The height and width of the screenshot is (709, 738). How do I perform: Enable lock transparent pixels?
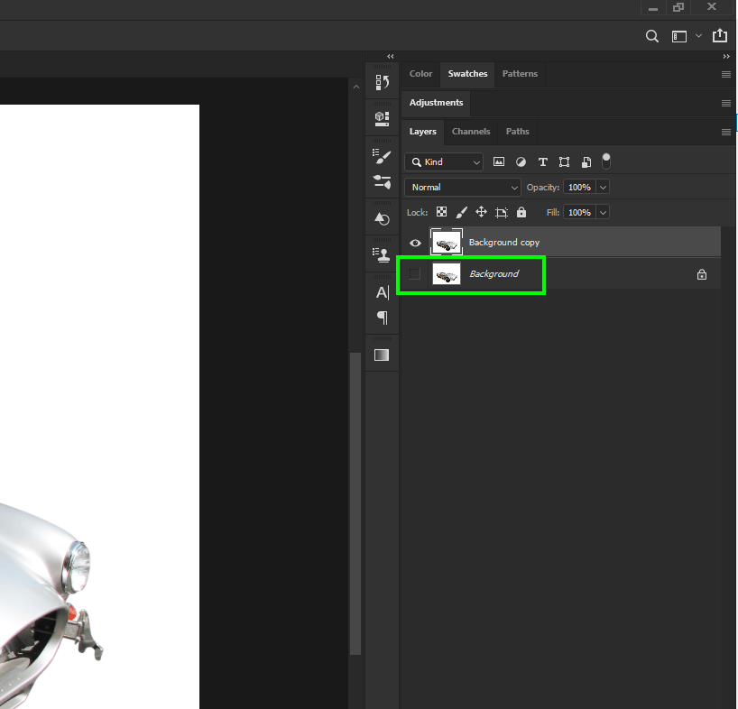pyautogui.click(x=441, y=211)
